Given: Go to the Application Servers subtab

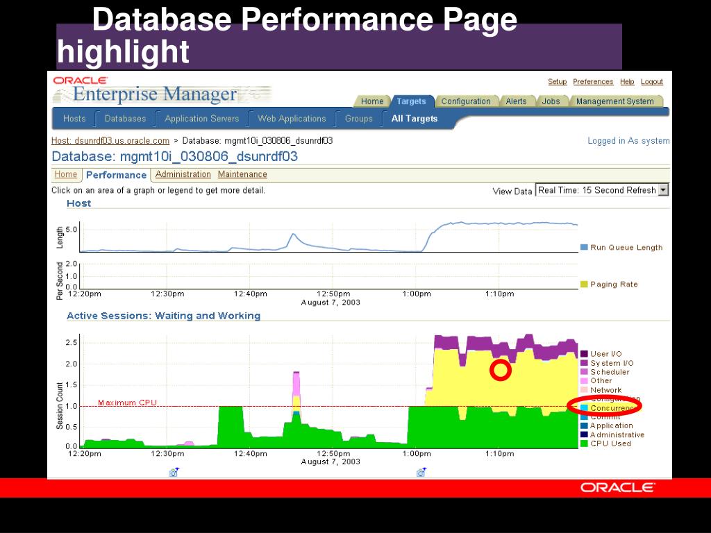Looking at the screenshot, I should [x=202, y=118].
